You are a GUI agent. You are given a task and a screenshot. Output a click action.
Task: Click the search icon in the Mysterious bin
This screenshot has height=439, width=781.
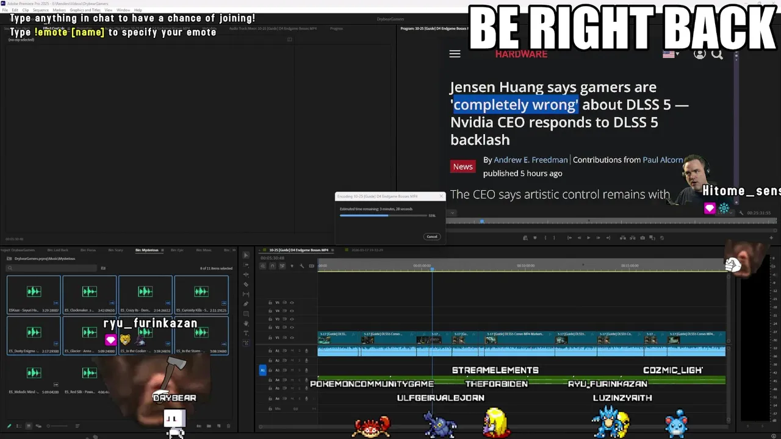tap(10, 268)
